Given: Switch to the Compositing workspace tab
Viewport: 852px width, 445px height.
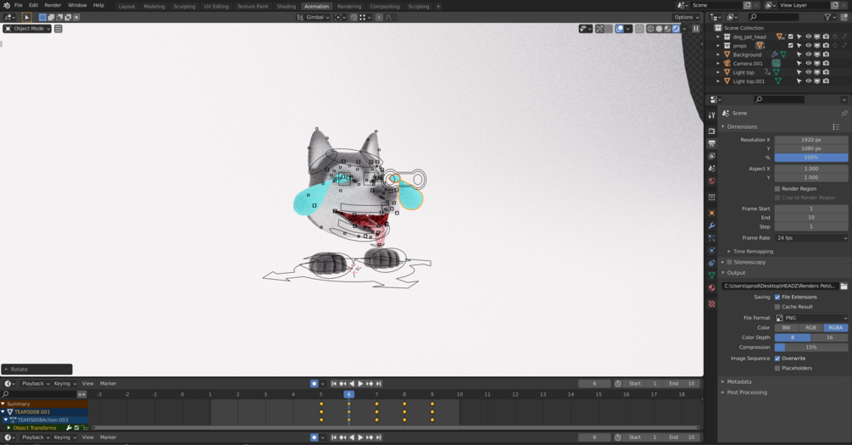Looking at the screenshot, I should pos(385,7).
